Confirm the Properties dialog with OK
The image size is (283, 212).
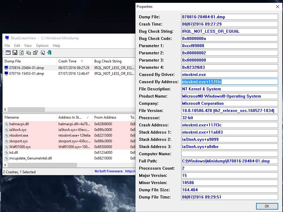click(267, 206)
